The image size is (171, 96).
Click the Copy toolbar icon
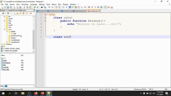[27, 7]
